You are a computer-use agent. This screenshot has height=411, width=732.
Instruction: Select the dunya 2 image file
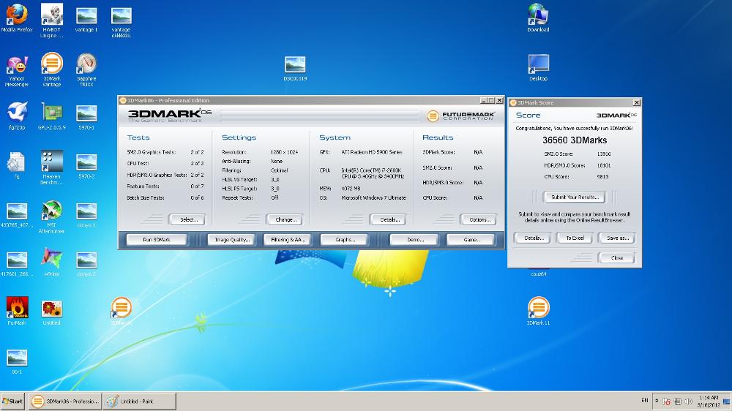[x=86, y=264]
